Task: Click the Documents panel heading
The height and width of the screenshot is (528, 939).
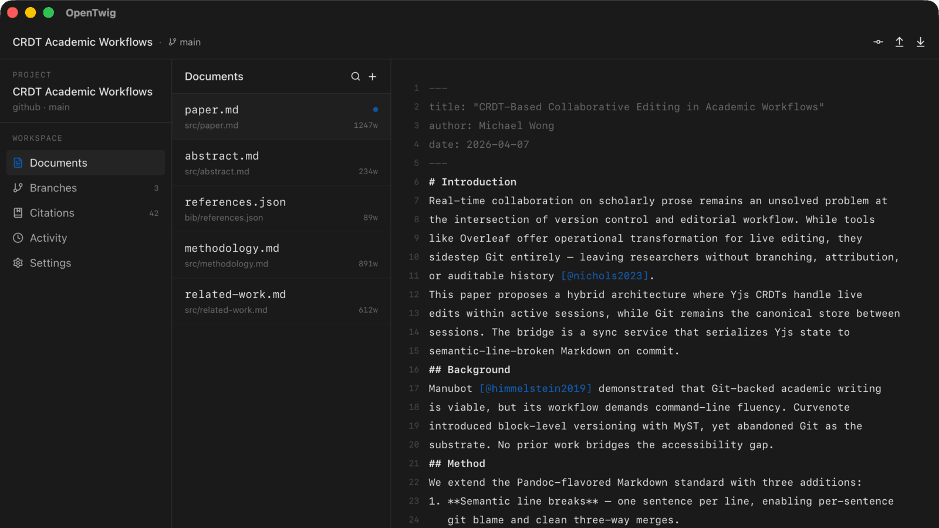Action: [214, 77]
